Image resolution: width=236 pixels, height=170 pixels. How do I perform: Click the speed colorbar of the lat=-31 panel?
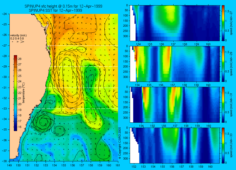(223, 105)
